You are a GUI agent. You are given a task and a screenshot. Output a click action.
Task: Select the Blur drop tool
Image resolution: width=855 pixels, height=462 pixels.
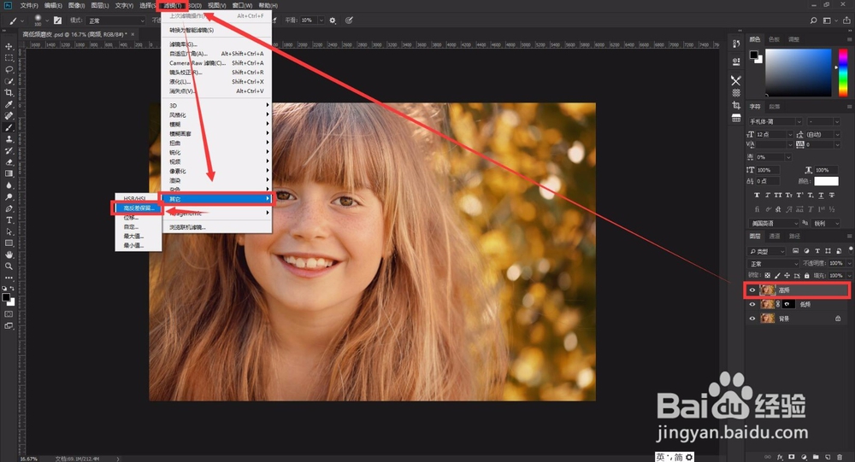pyautogui.click(x=9, y=185)
